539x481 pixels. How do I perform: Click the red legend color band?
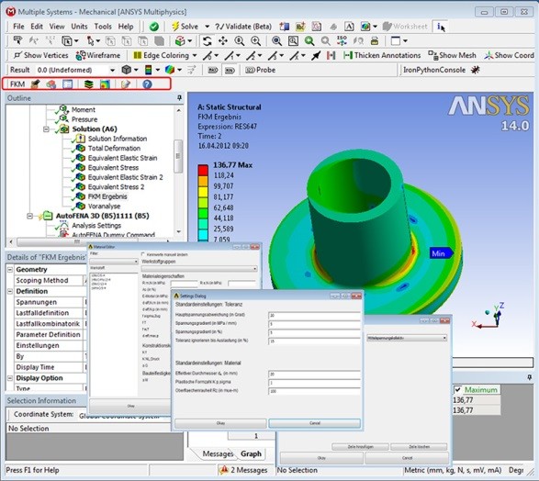click(x=203, y=171)
